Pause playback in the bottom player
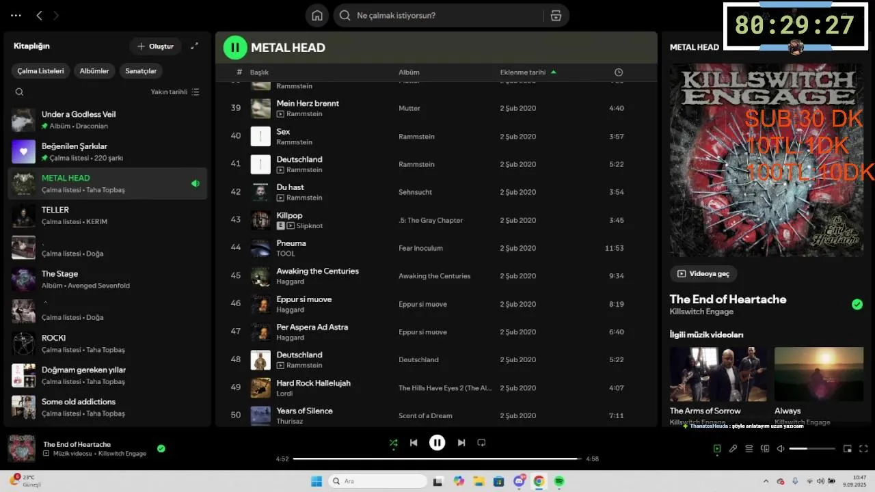The image size is (875, 492). tap(437, 443)
